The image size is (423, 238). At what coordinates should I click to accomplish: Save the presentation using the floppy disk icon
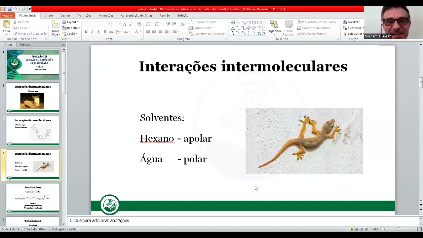point(9,9)
